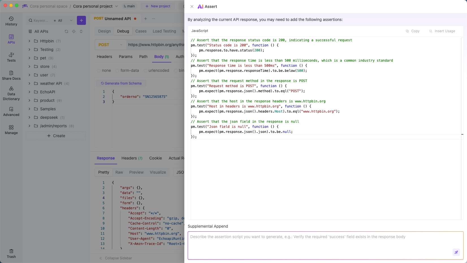Expand the weather API folder

[29, 83]
